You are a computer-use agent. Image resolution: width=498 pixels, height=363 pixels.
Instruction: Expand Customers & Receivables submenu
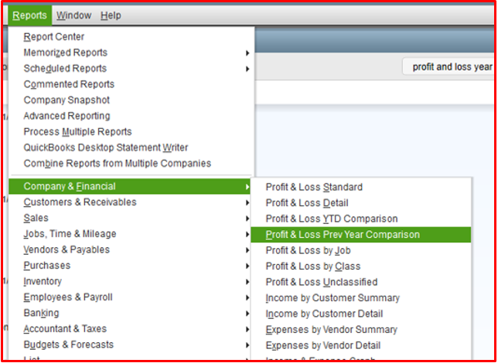tap(130, 202)
